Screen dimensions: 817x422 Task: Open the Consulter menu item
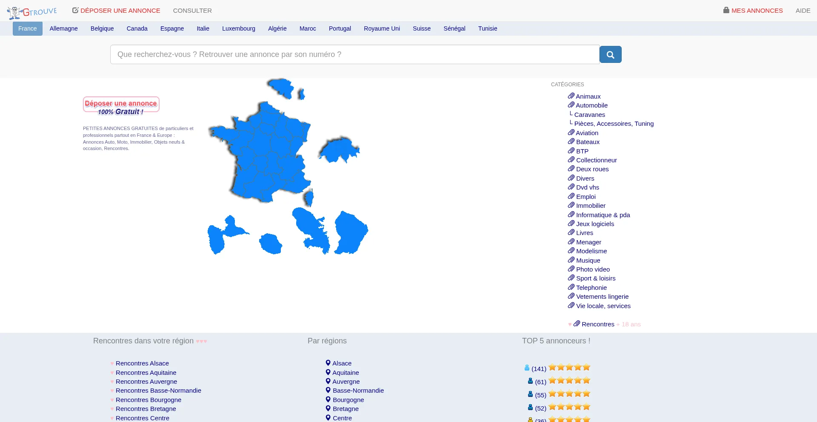(192, 11)
